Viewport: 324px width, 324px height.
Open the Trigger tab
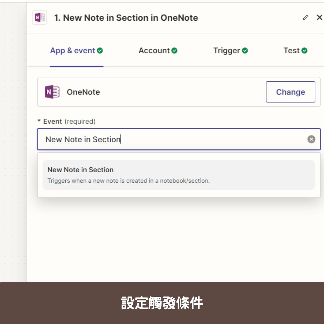(226, 50)
